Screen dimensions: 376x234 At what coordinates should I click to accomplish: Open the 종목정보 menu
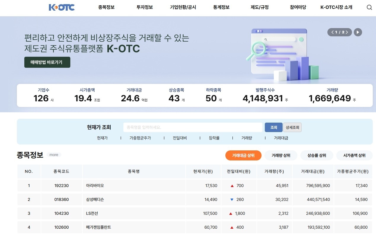[106, 7]
